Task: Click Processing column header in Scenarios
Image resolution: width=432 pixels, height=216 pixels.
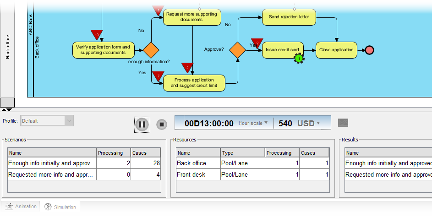Action: (113, 153)
